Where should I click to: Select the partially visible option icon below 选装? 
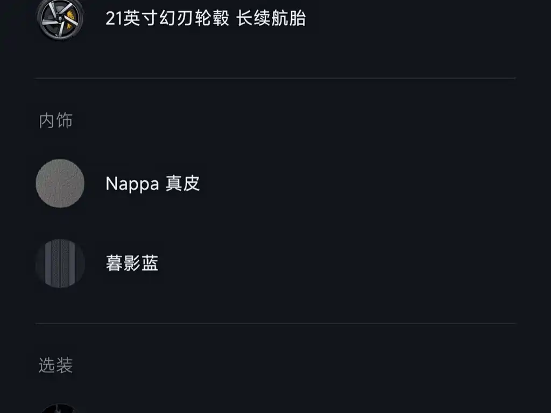[60, 409]
